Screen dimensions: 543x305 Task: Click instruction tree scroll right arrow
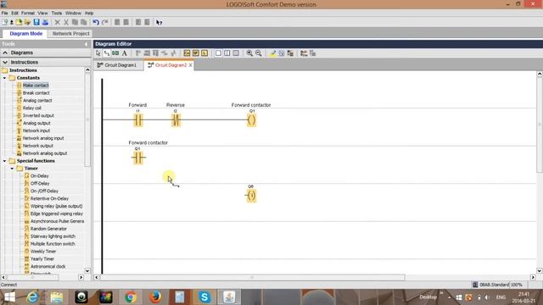tap(81, 277)
